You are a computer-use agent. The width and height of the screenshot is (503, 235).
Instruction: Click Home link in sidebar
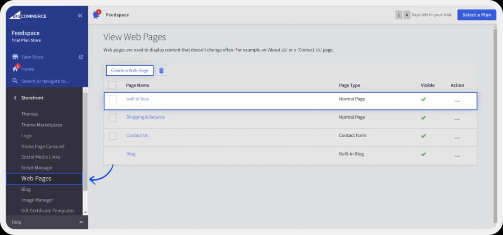tap(27, 69)
